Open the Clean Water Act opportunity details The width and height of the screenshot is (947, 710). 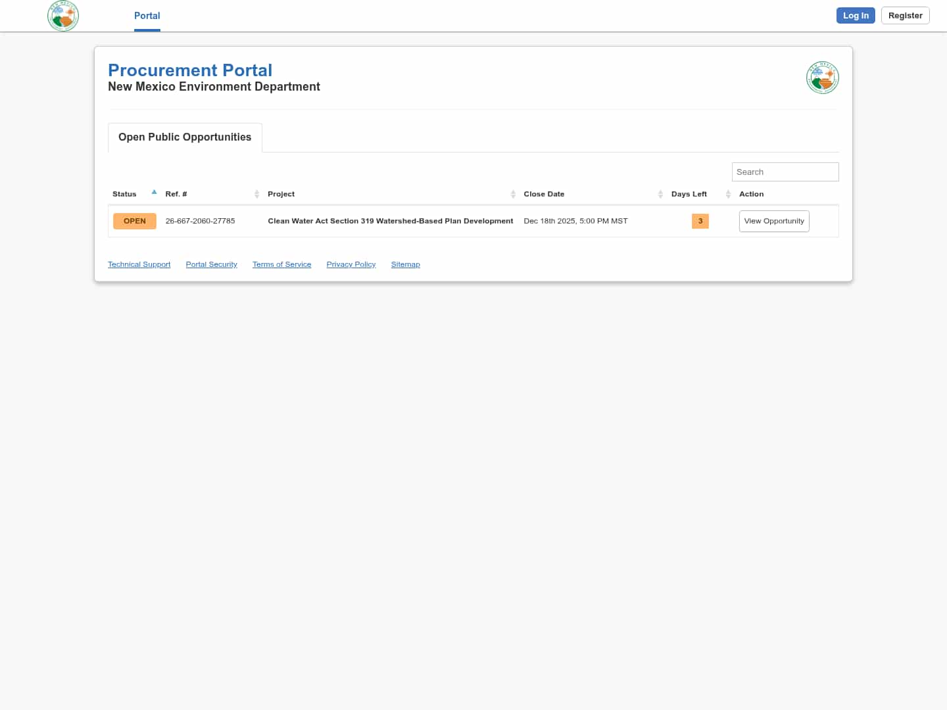click(x=774, y=221)
